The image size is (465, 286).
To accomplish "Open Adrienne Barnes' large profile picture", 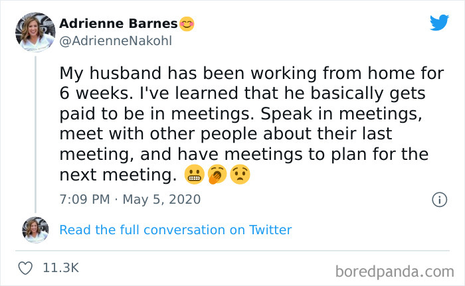I will 35,32.
